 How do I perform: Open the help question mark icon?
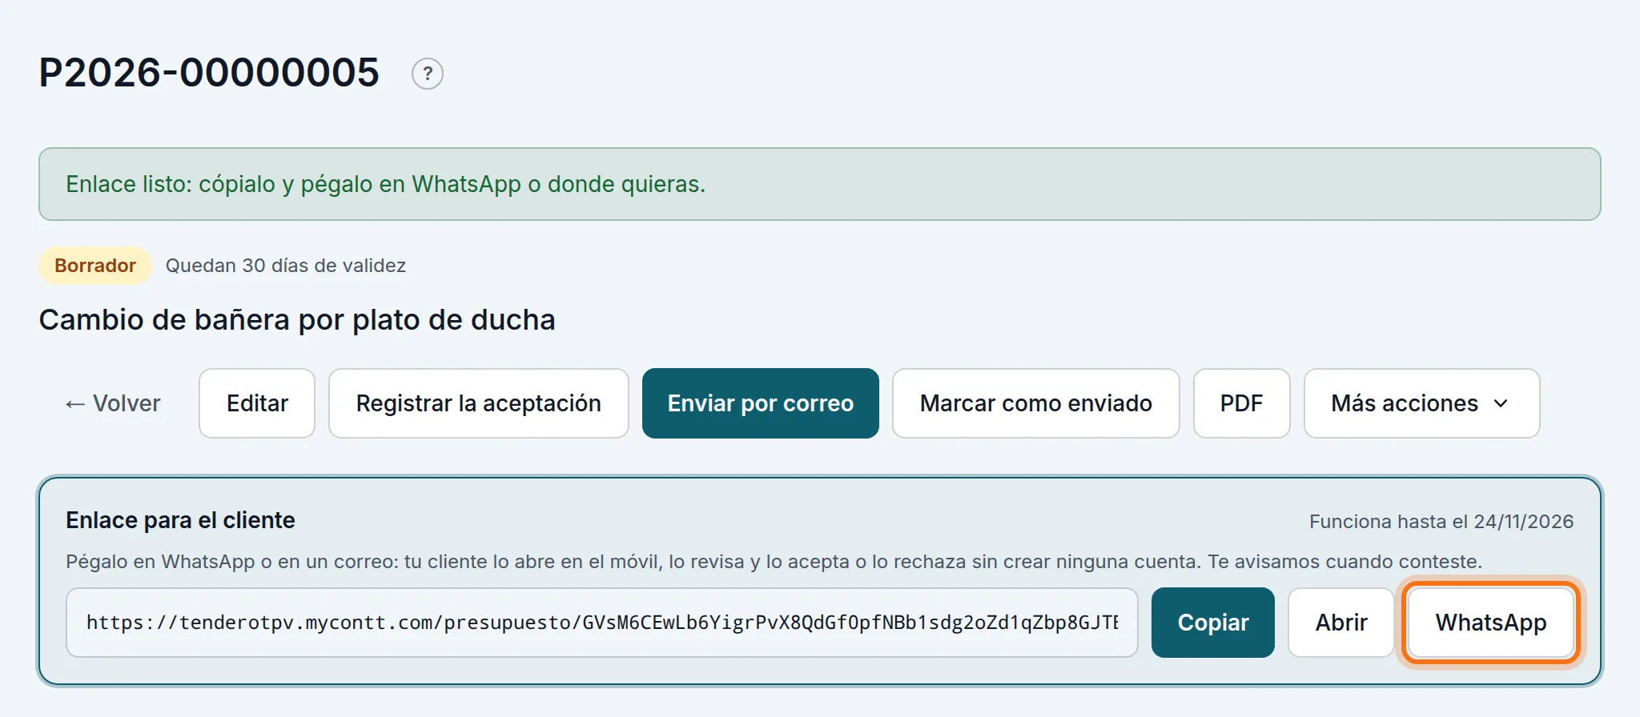pyautogui.click(x=428, y=74)
